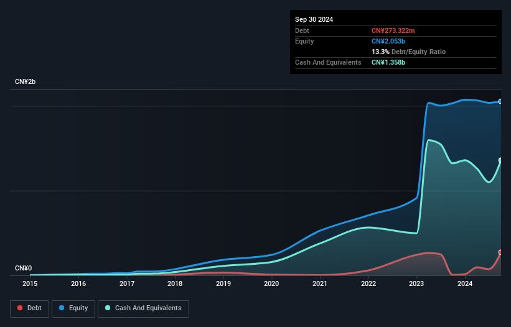The image size is (511, 327).
Task: Click the 2018 x-axis label
Action: 175,283
